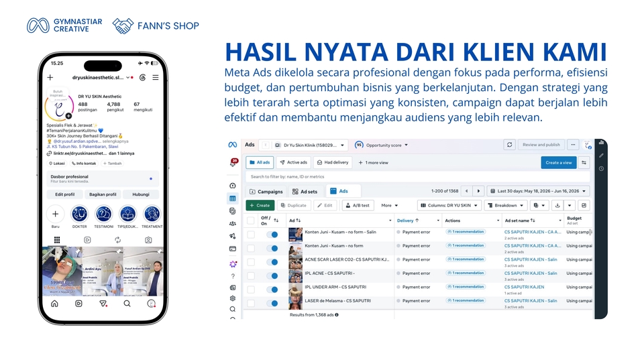The width and height of the screenshot is (644, 362).
Task: Select the Campaigns table icon in sidebar
Action: pos(233,198)
